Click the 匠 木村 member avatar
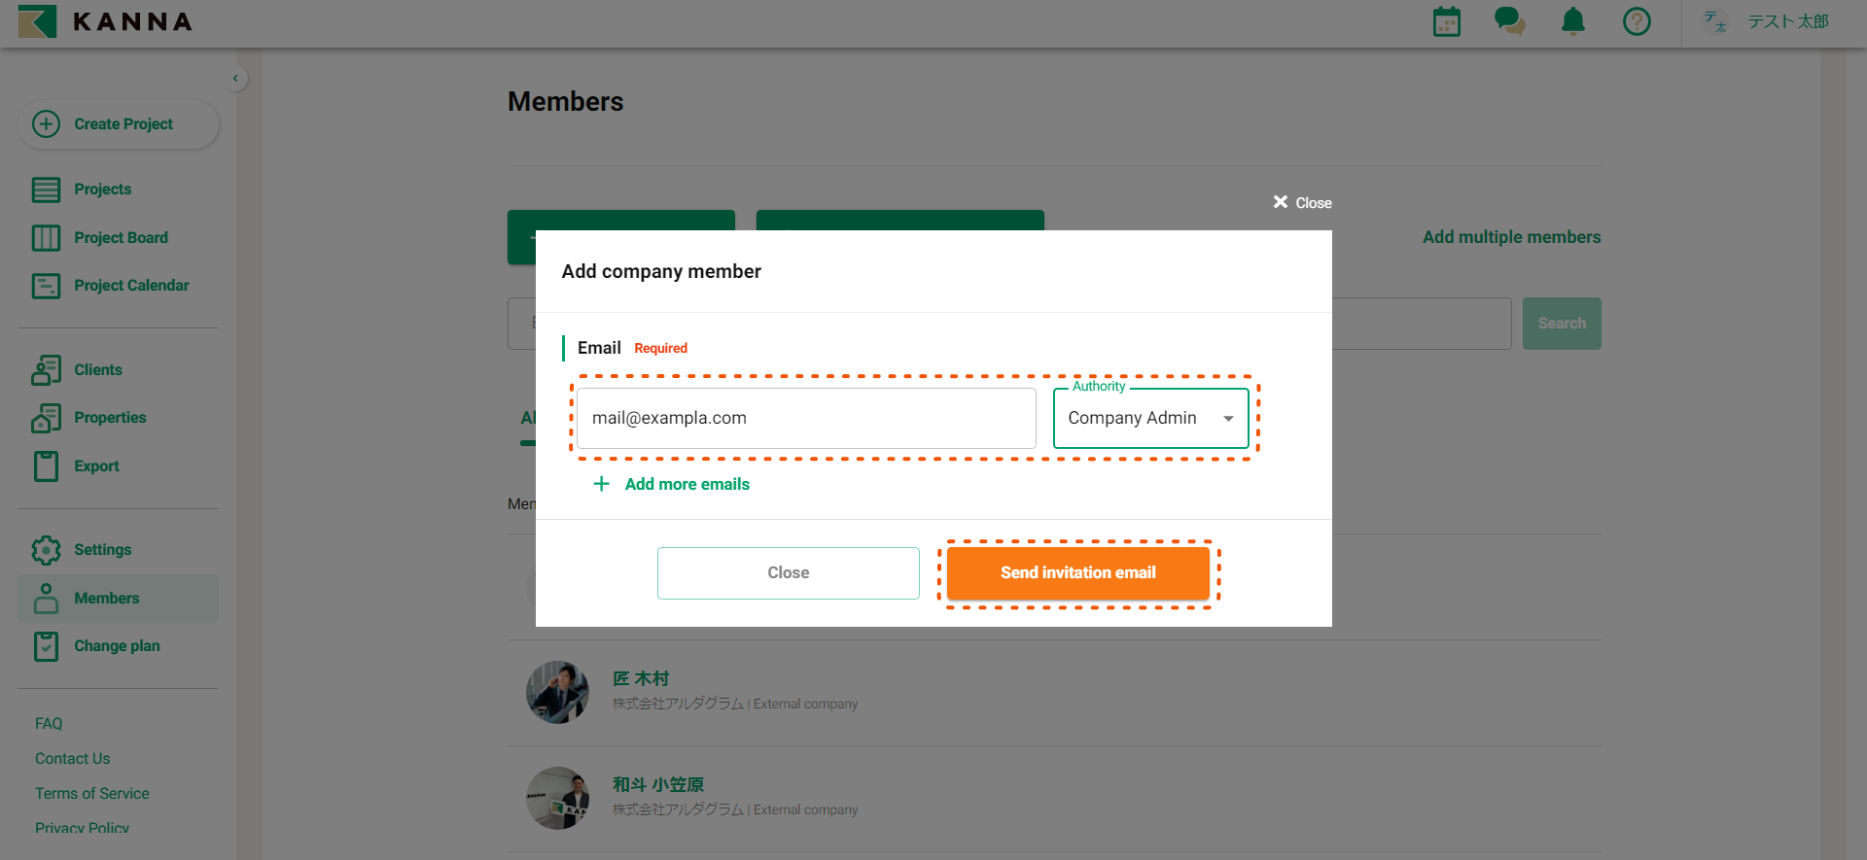1867x860 pixels. pos(557,692)
